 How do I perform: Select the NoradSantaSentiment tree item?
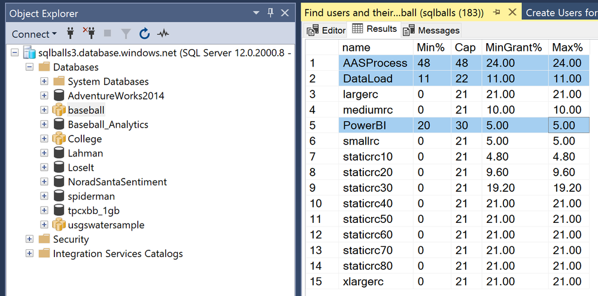coord(117,182)
